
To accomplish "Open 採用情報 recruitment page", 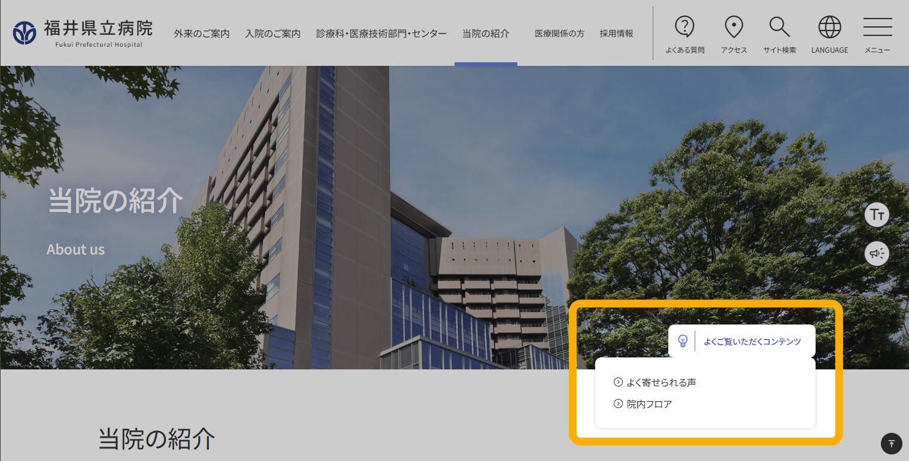I will point(616,34).
